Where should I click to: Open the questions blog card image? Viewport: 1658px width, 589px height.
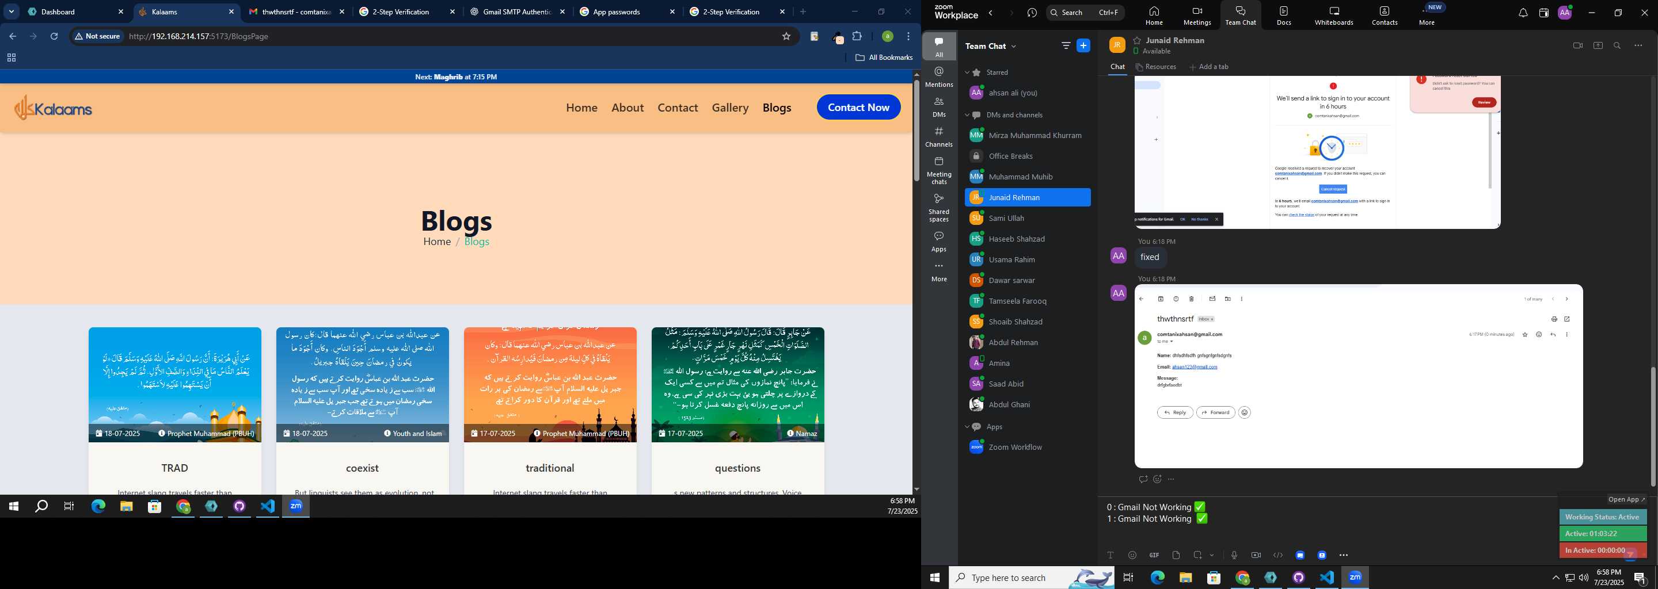[x=737, y=385]
